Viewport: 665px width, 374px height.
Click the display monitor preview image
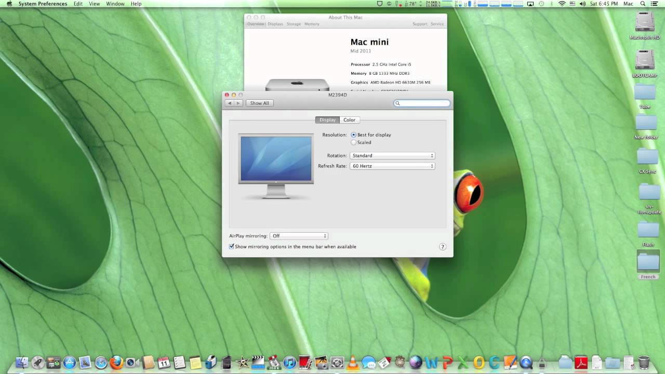(x=276, y=166)
